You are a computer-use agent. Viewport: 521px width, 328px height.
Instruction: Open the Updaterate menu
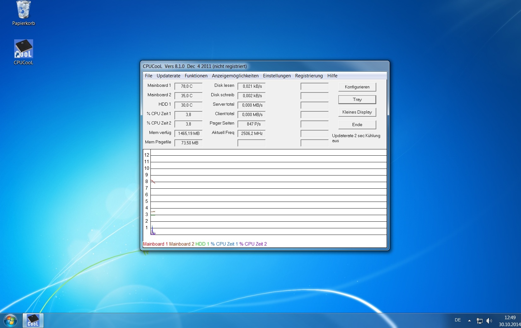[168, 76]
